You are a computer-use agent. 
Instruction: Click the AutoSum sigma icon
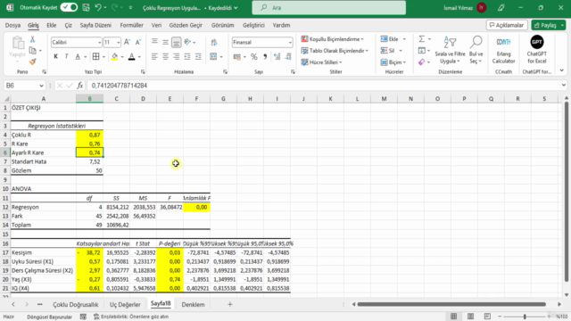(422, 39)
